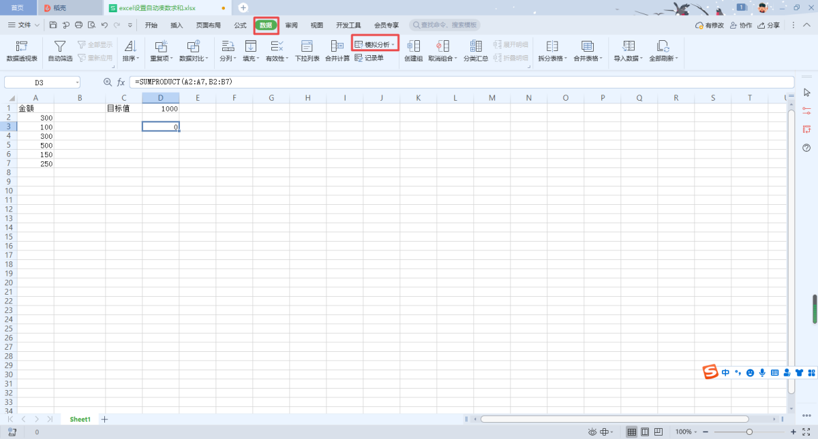The image size is (818, 439).
Task: Click the save icon in quick access toolbar
Action: (x=53, y=25)
